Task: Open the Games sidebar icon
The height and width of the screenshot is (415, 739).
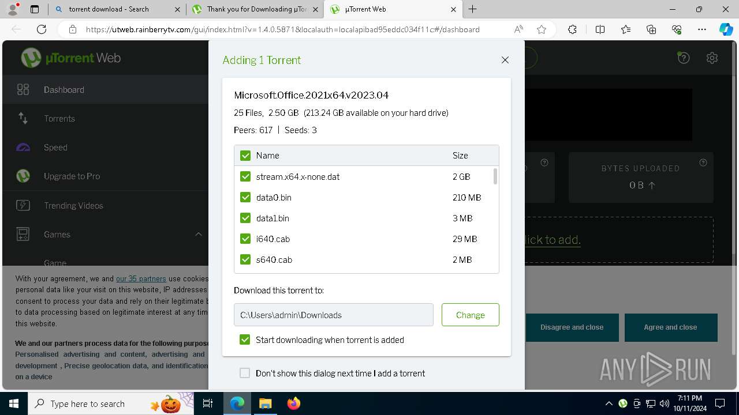Action: click(x=23, y=234)
